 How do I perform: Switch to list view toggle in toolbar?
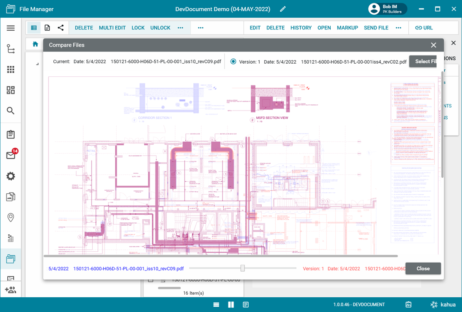[x=34, y=28]
